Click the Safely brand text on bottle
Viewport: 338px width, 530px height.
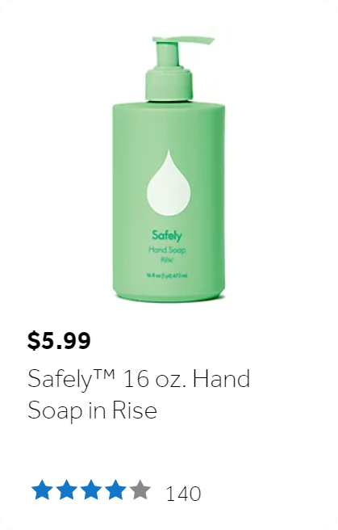167,236
